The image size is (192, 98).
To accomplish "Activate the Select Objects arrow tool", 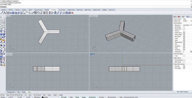I will point(1,17).
